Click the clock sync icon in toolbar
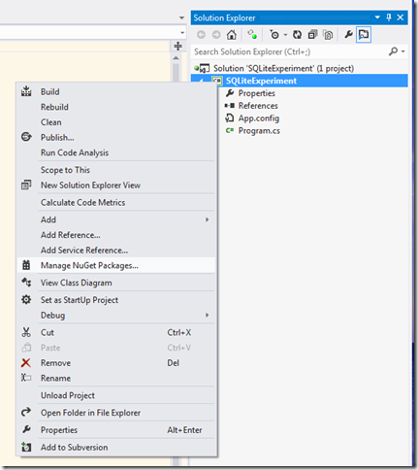Image resolution: width=418 pixels, height=470 pixels. pos(274,35)
